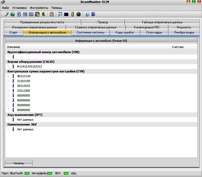Select the Информация о автомобиле tab

[x=47, y=32]
